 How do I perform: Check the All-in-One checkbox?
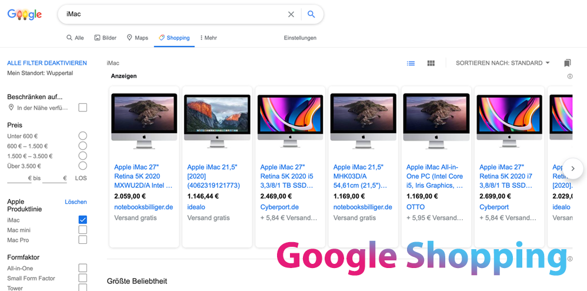point(83,268)
